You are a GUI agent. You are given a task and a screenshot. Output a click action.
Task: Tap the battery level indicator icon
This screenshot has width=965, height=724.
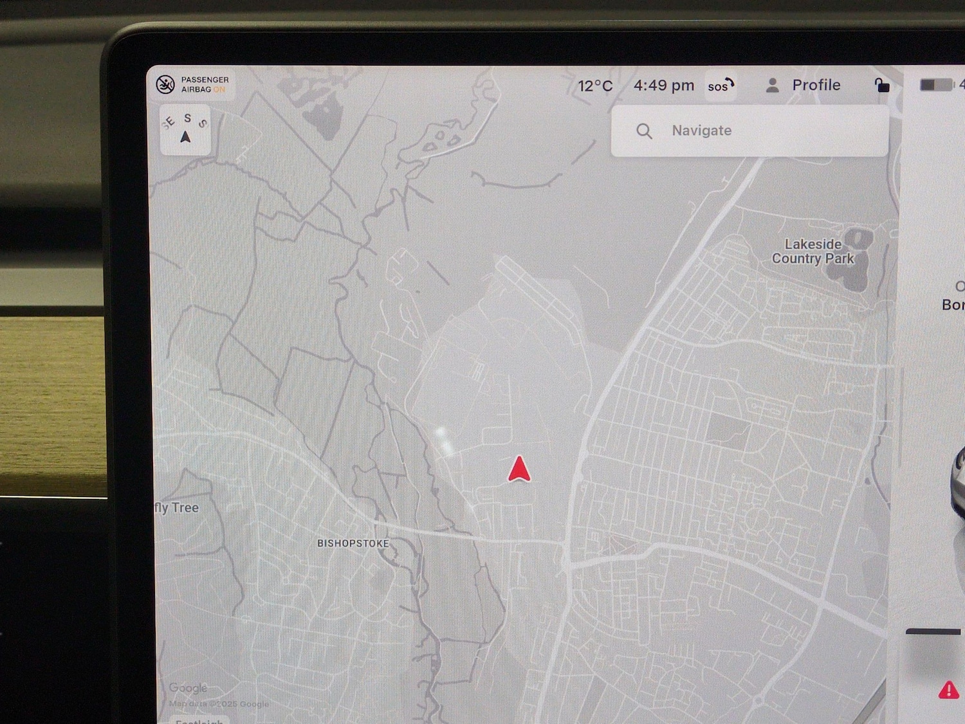[936, 85]
